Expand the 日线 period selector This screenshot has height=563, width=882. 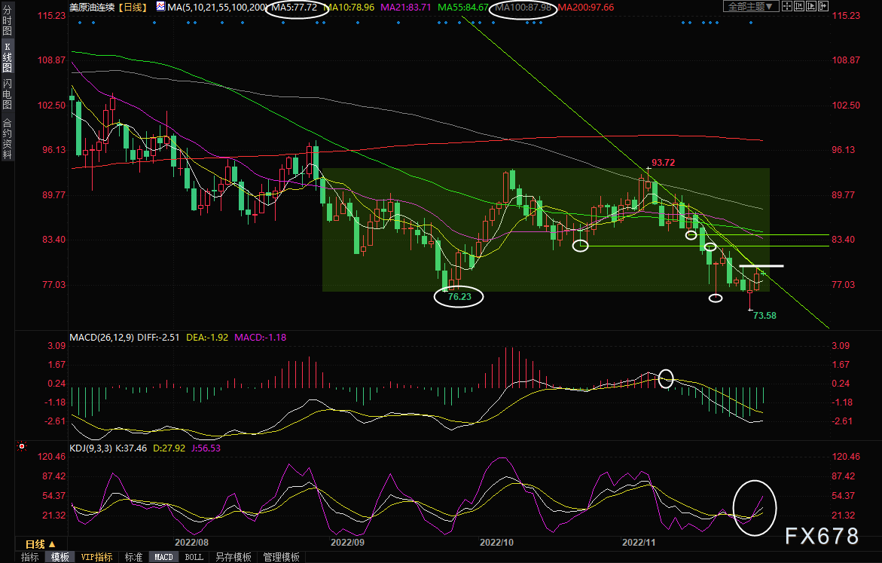(41, 544)
